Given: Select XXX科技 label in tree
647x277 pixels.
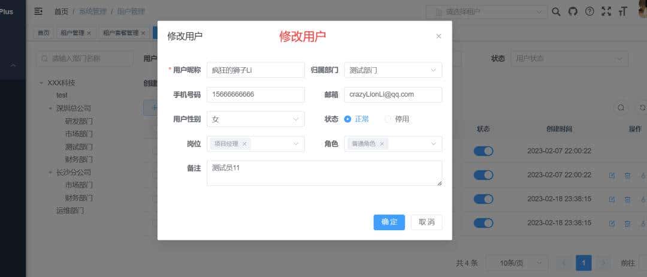Looking at the screenshot, I should [x=62, y=83].
